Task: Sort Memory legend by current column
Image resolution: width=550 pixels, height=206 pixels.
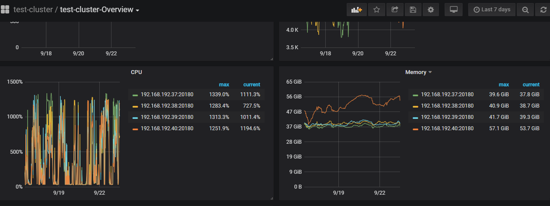Action: point(531,84)
